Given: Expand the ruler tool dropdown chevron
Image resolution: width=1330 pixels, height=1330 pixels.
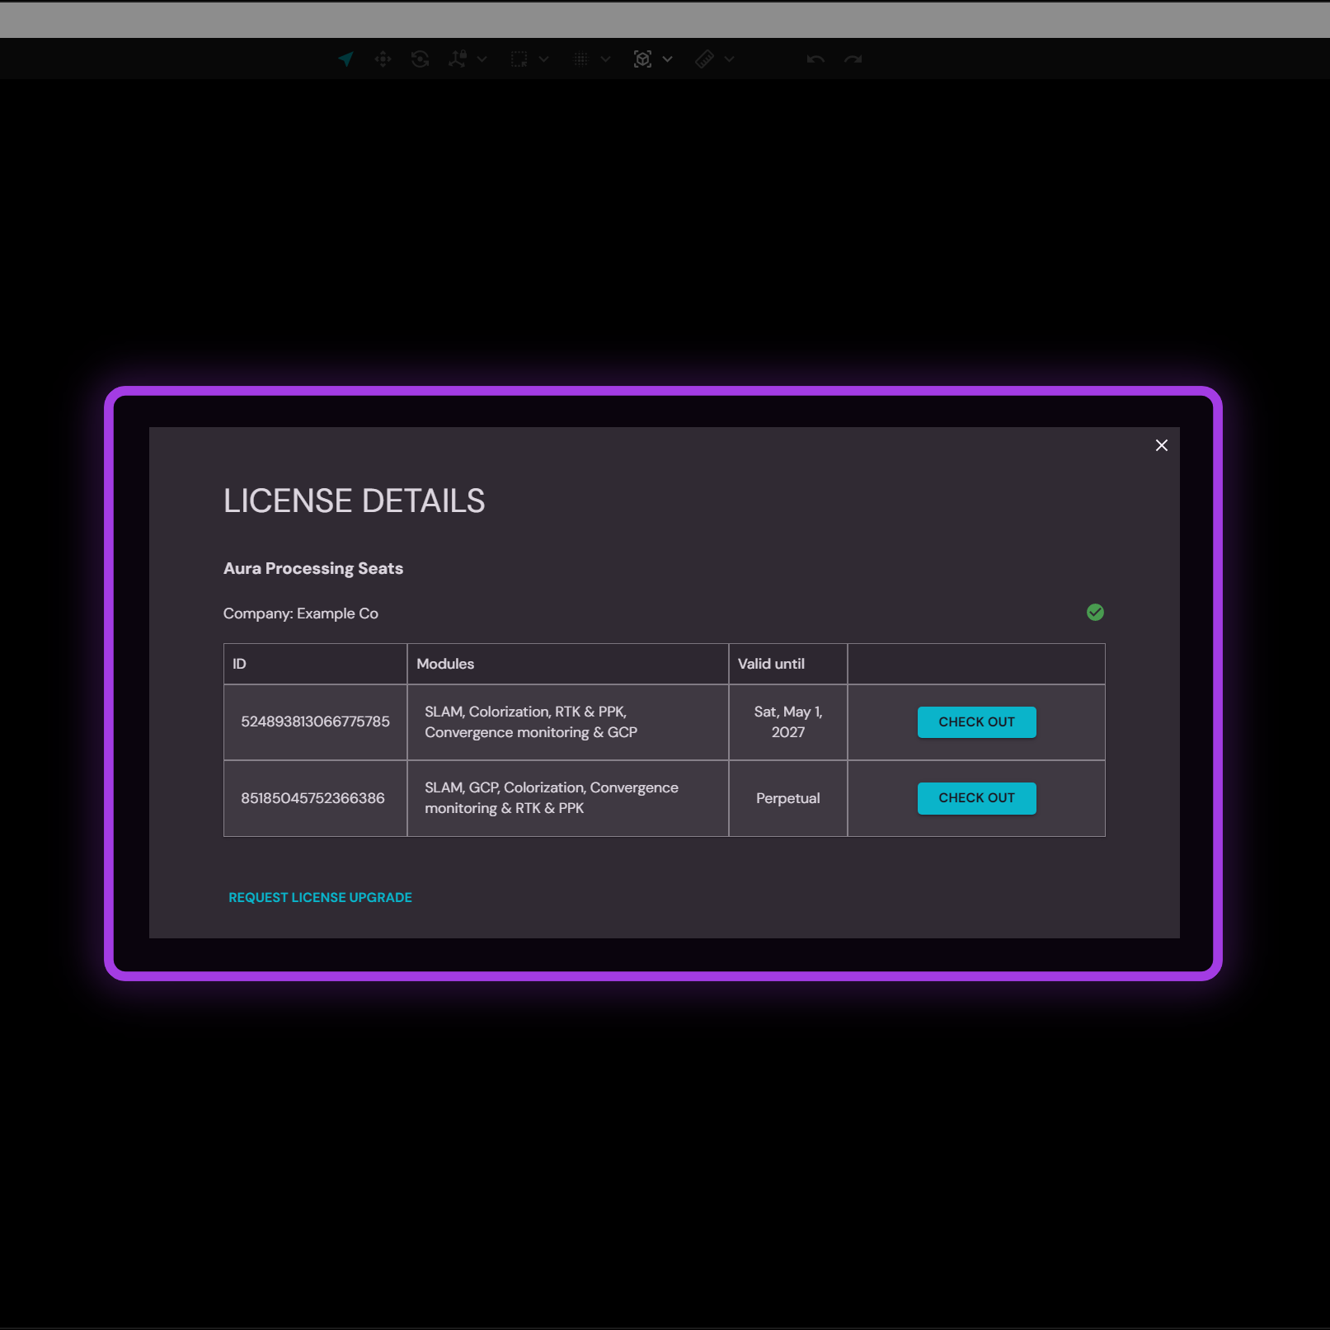Looking at the screenshot, I should pyautogui.click(x=730, y=59).
